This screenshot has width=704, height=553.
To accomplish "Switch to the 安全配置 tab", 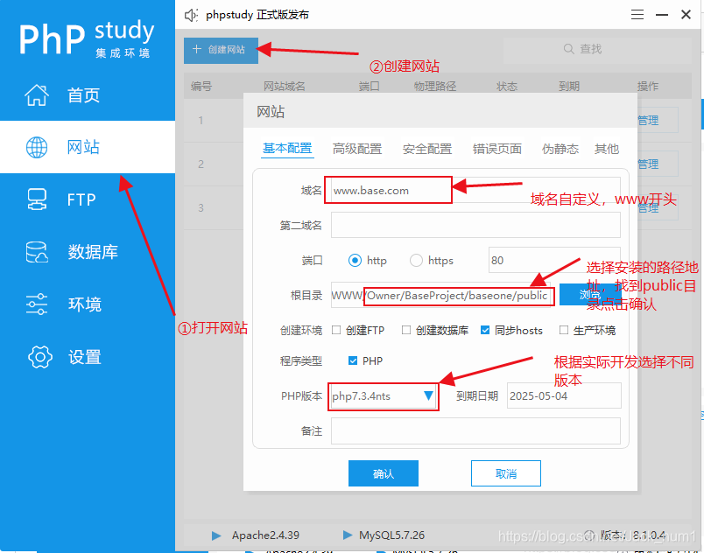I will click(x=427, y=149).
